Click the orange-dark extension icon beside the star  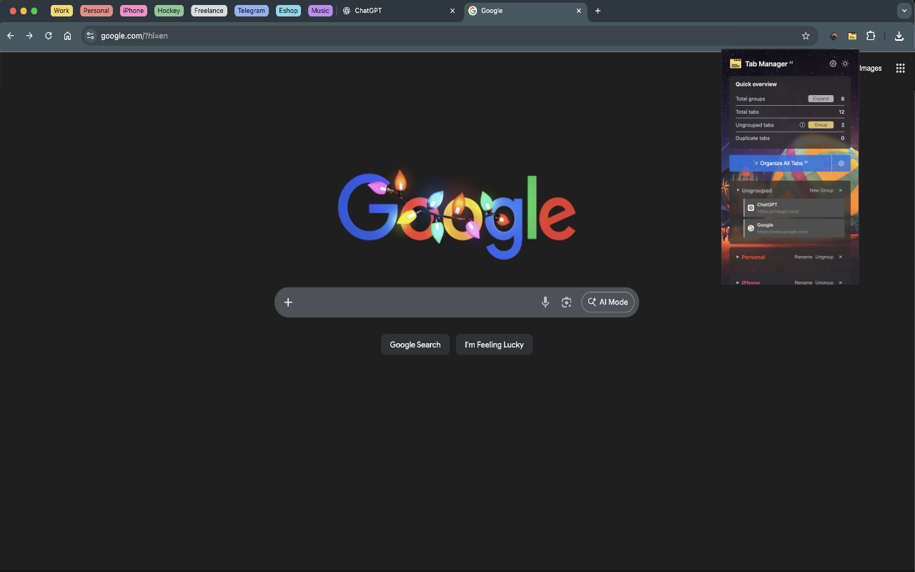point(834,36)
